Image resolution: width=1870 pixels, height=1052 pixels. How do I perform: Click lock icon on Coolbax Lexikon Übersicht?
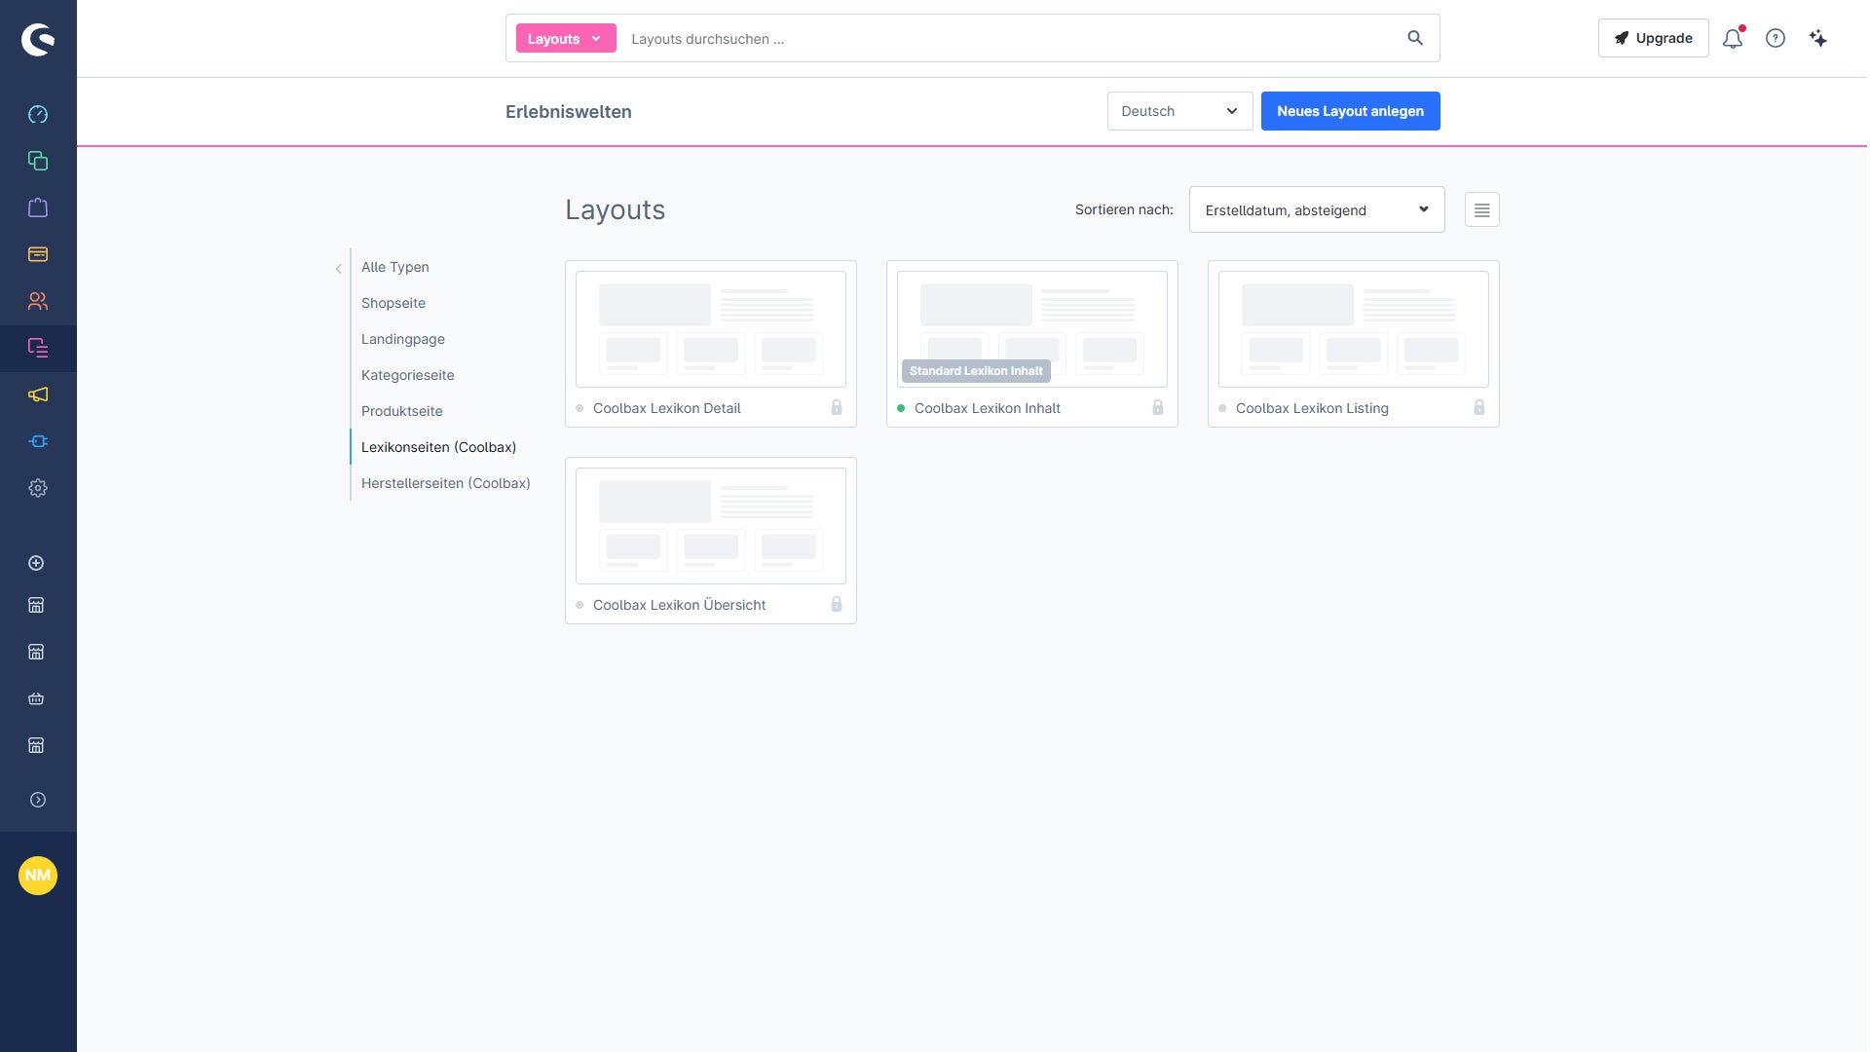point(837,604)
